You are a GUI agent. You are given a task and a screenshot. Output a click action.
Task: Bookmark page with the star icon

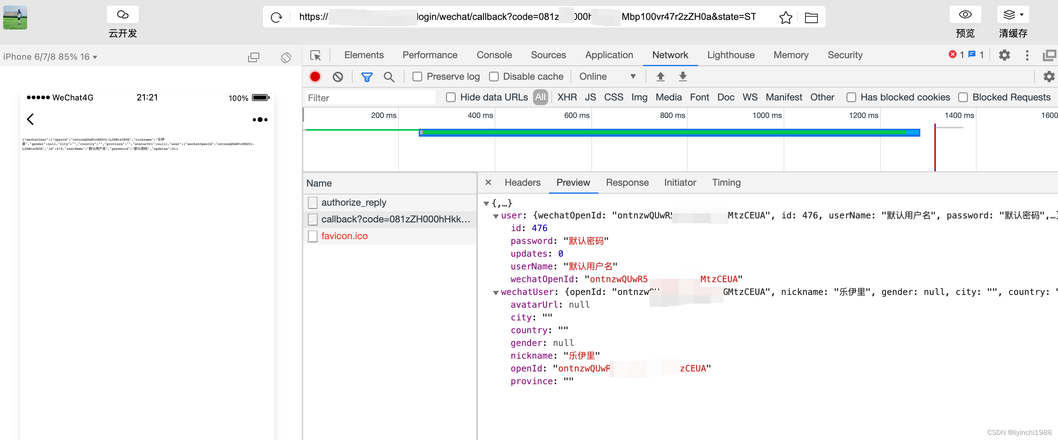coord(785,17)
